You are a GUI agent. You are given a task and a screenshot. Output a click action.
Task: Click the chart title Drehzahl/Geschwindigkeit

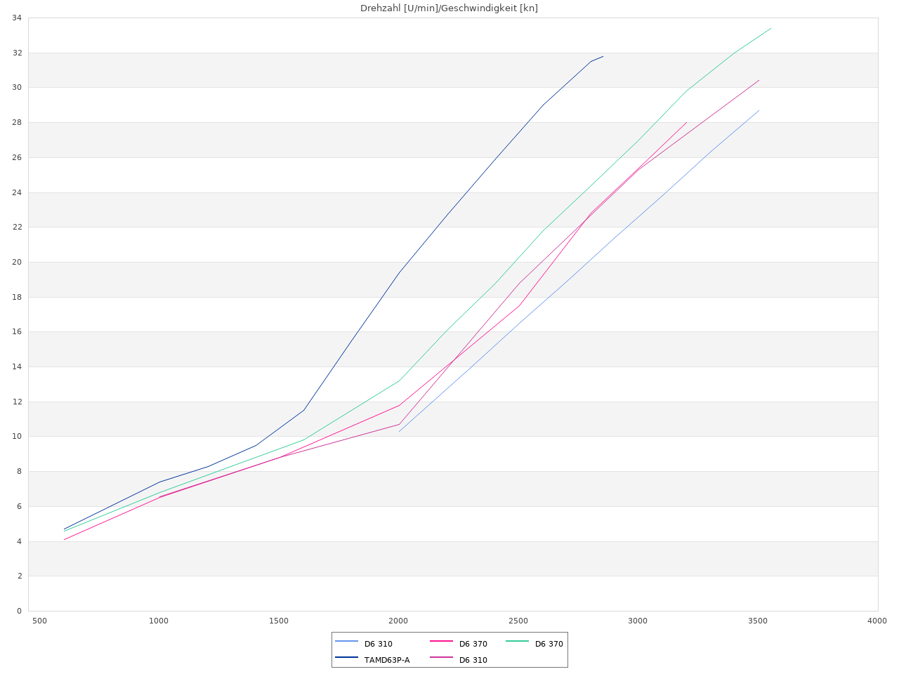pos(449,8)
